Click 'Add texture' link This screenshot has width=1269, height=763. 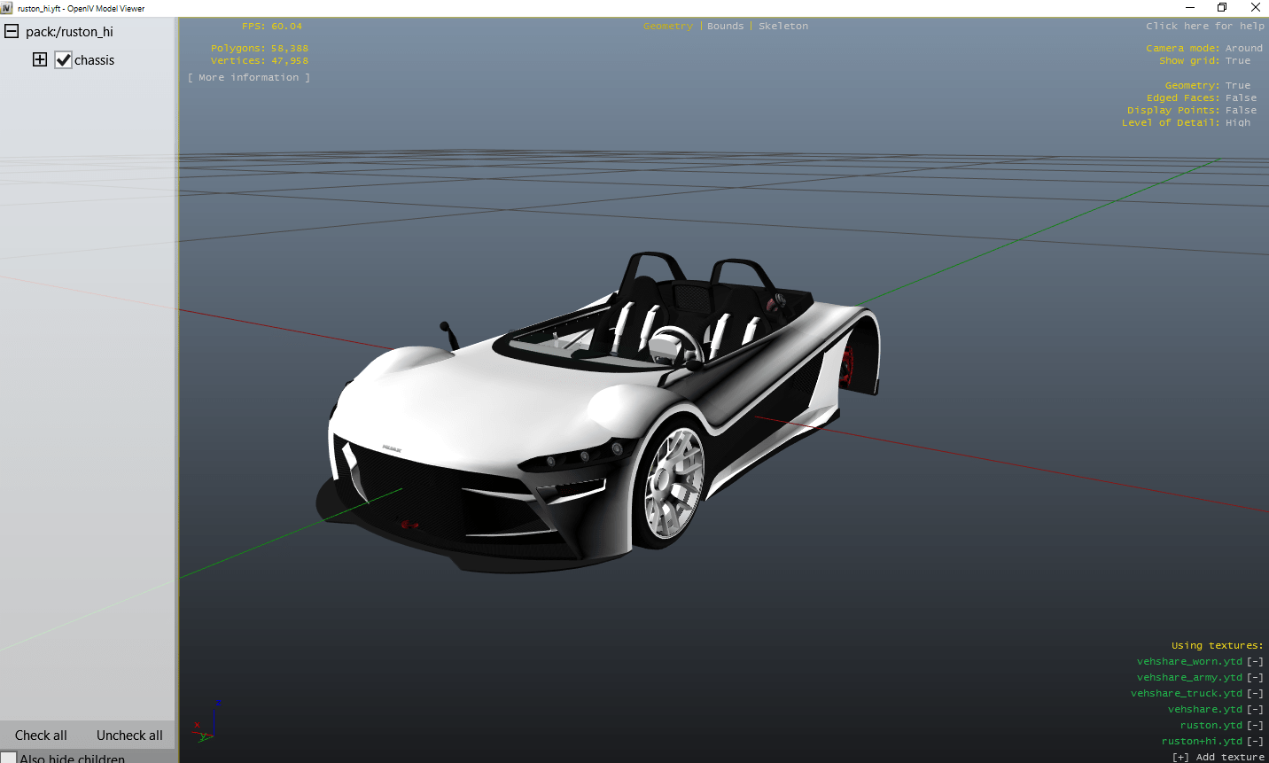coord(1218,757)
